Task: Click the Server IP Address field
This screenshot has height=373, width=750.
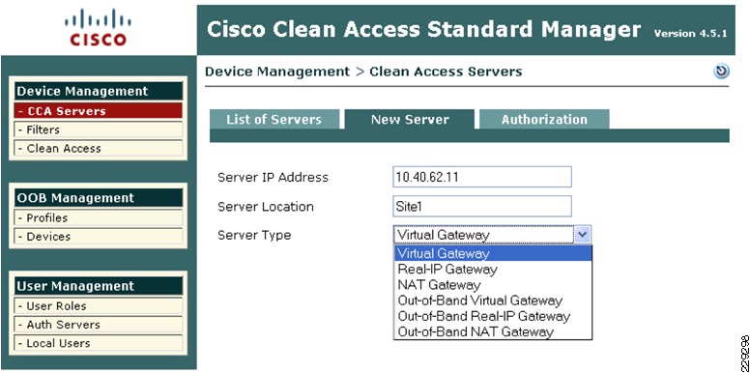Action: click(482, 177)
